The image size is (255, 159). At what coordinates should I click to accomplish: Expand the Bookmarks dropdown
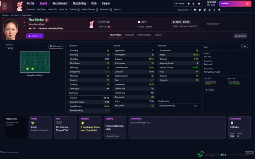184,10
